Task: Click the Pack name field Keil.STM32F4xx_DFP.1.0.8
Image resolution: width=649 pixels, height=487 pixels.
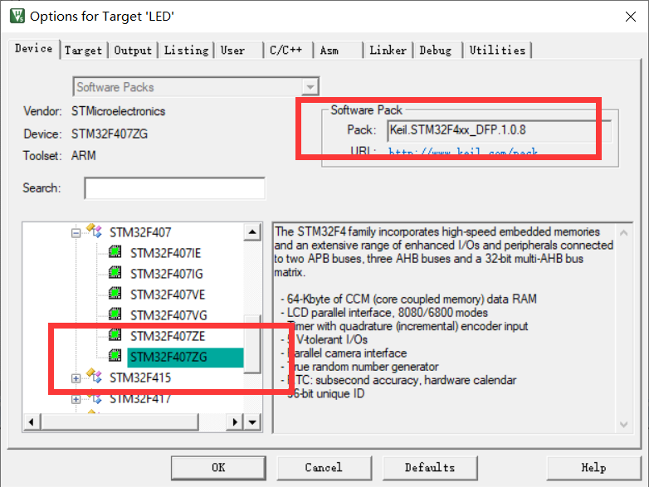Action: click(499, 130)
